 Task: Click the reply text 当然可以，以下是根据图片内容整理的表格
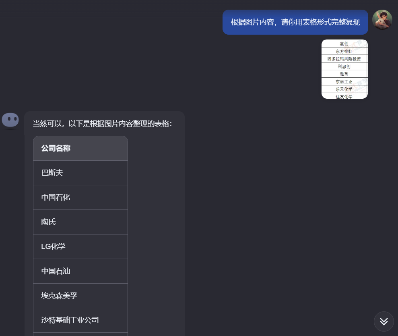click(x=102, y=124)
